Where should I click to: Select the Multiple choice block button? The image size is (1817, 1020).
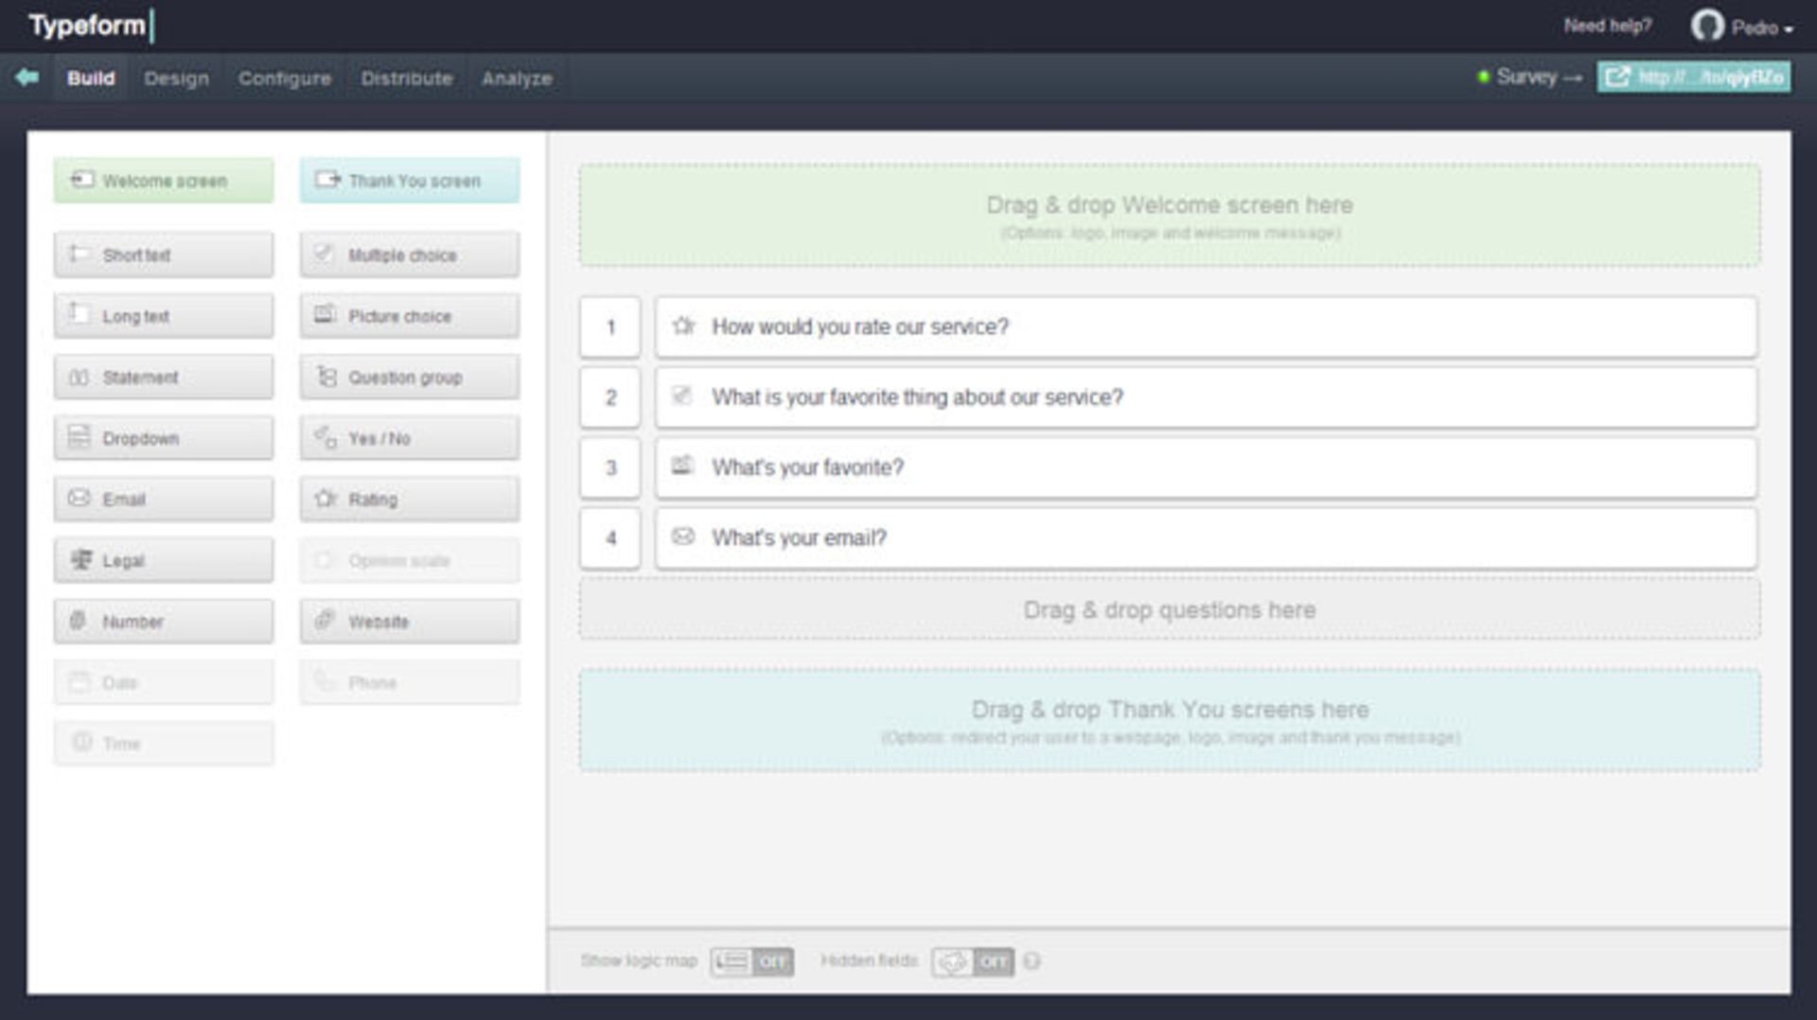(409, 255)
